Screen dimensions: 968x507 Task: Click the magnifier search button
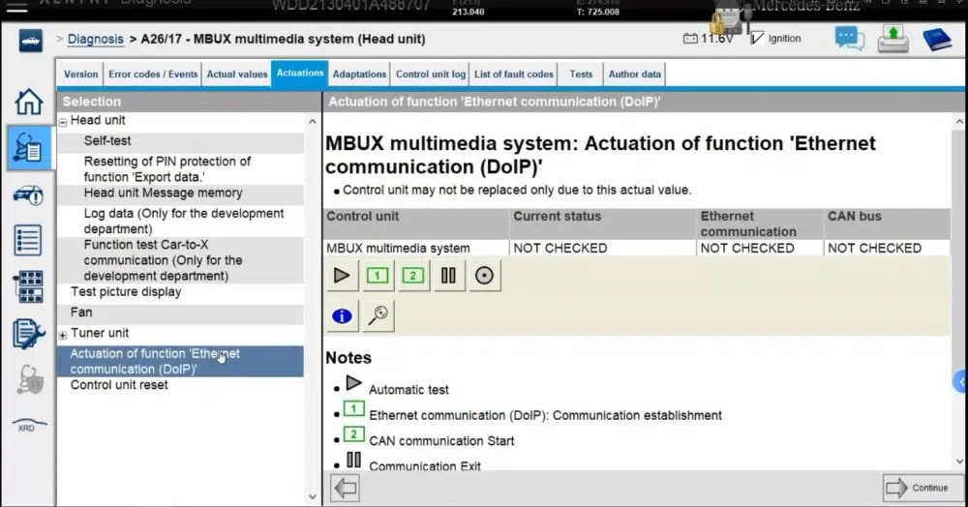(378, 315)
